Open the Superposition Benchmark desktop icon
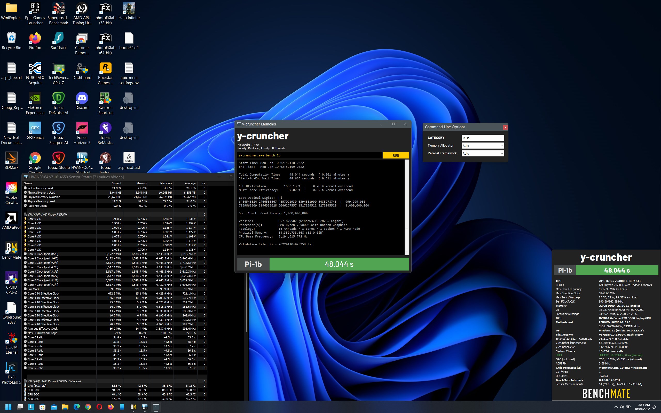The image size is (661, 413). tap(58, 14)
